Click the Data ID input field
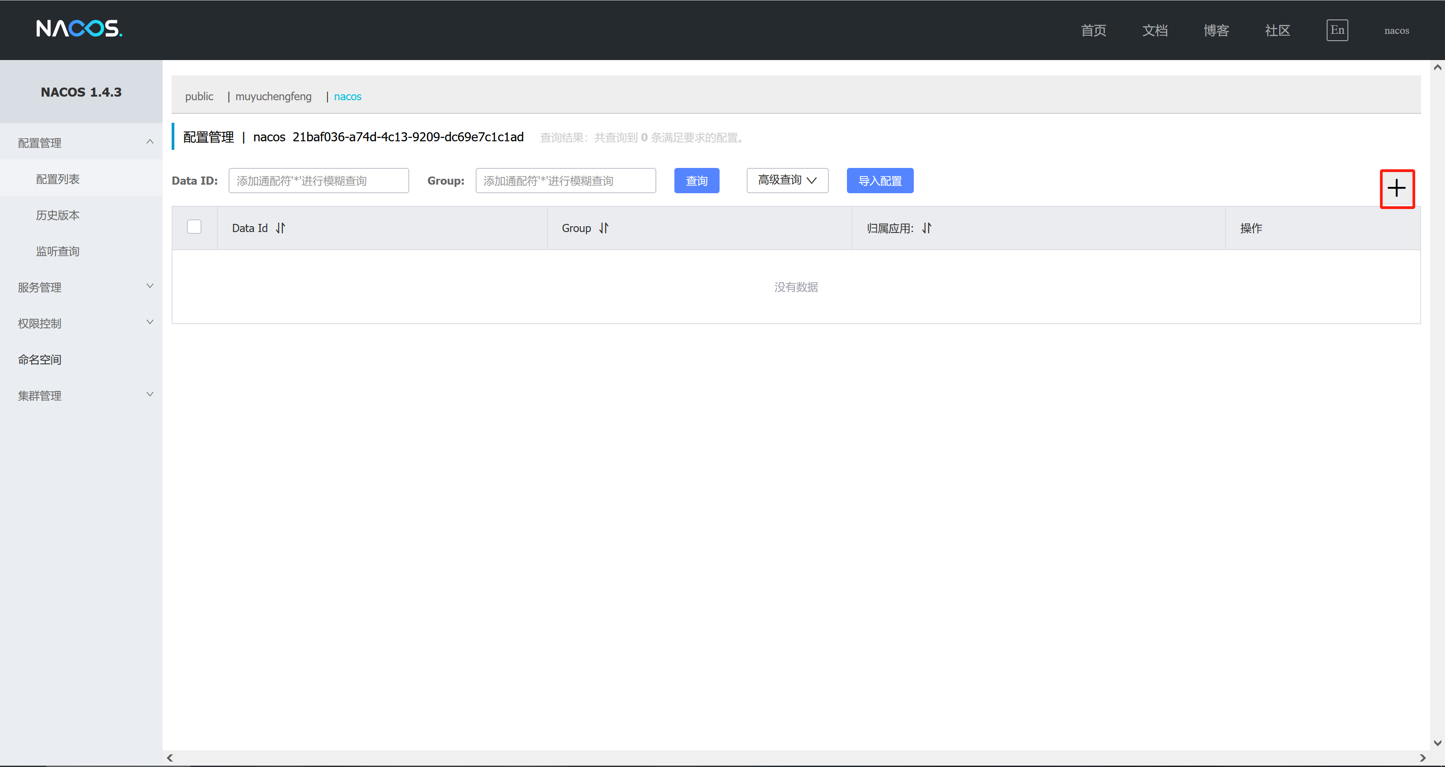Image resolution: width=1445 pixels, height=767 pixels. tap(318, 180)
